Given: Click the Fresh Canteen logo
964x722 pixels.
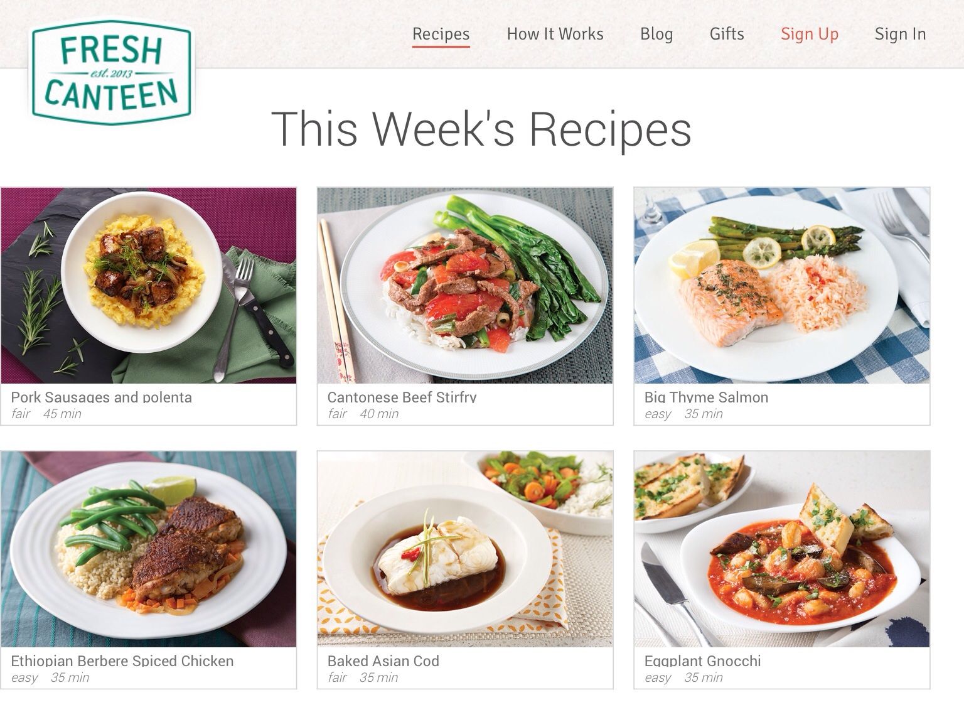Looking at the screenshot, I should [x=112, y=72].
